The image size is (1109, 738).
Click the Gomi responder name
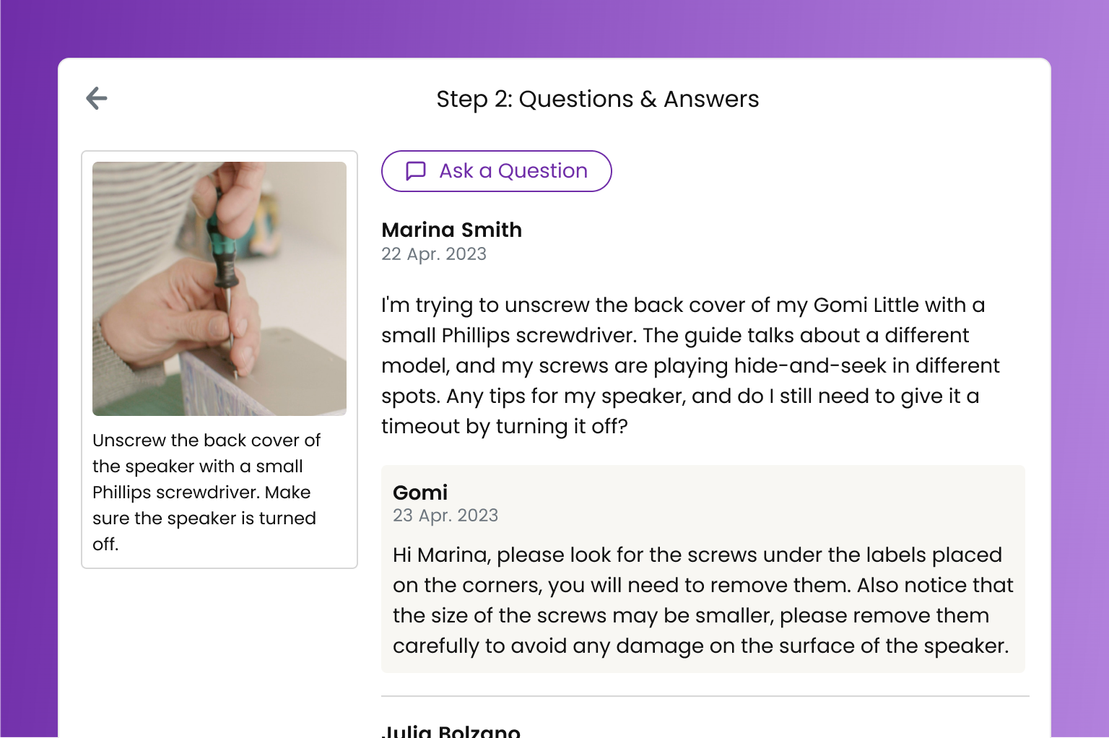pos(420,492)
